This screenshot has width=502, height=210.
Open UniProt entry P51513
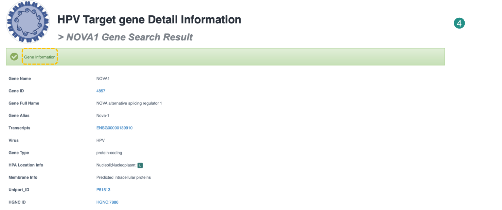click(103, 190)
